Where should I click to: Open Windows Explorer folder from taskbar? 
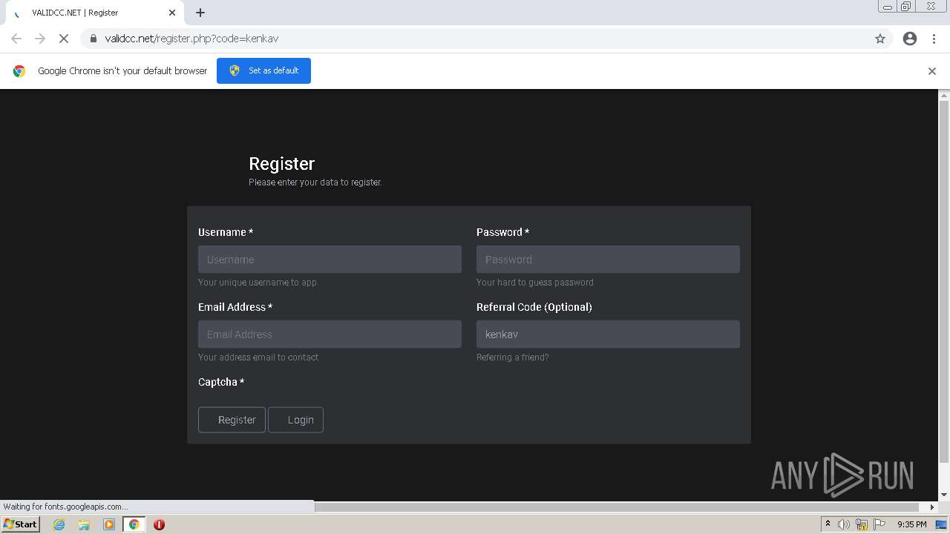[x=84, y=524]
